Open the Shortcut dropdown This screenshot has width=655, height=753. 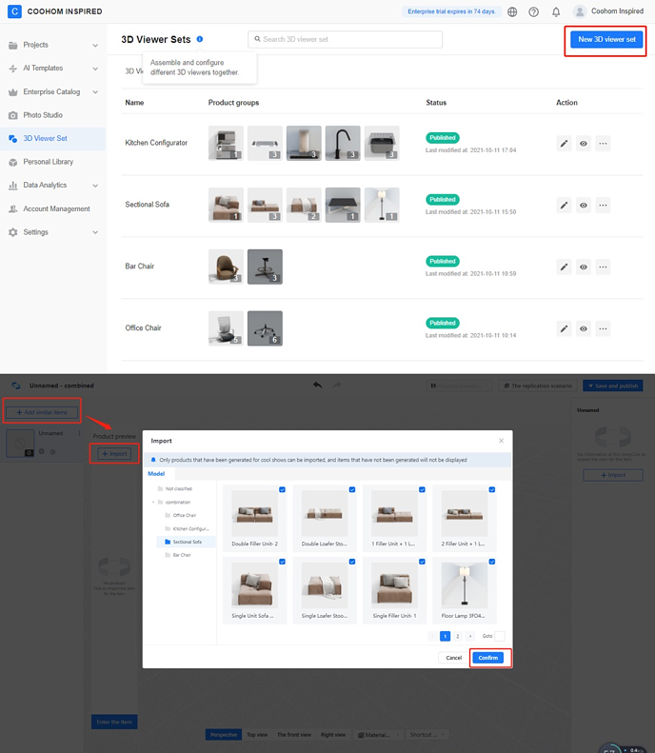pos(427,734)
